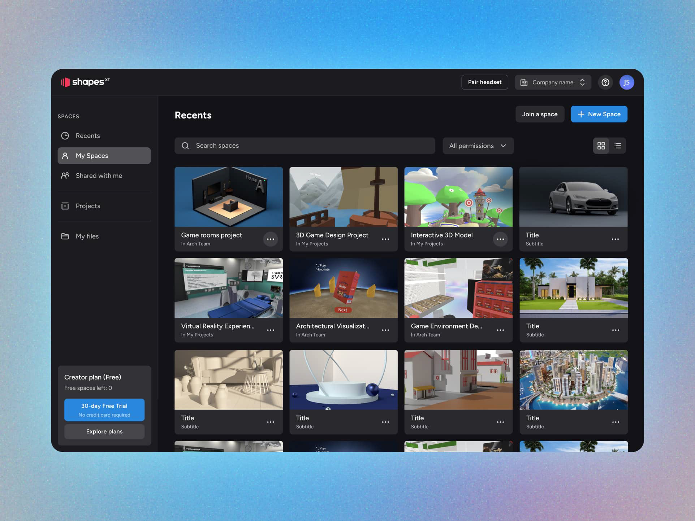695x521 pixels.
Task: Start the 30-day Free Trial
Action: [x=104, y=410]
